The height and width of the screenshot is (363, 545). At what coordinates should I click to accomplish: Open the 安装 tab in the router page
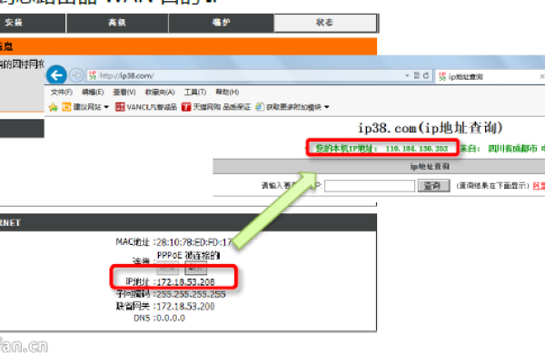pos(31,23)
